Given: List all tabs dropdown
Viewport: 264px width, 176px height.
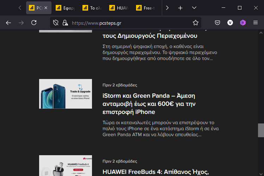Looking at the screenshot, I should 194,8.
